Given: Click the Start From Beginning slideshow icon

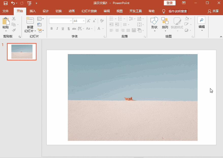Looking at the screenshot, I should 29,3.
